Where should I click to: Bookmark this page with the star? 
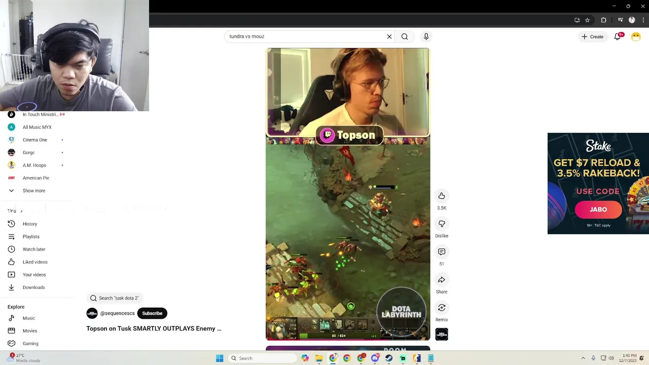click(x=587, y=20)
